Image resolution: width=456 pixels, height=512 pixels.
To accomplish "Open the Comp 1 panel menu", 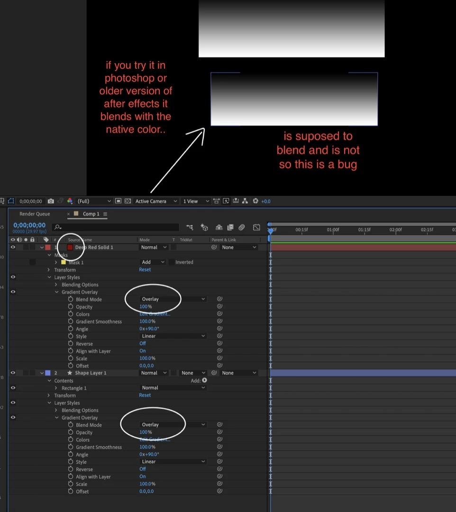I will click(x=105, y=214).
